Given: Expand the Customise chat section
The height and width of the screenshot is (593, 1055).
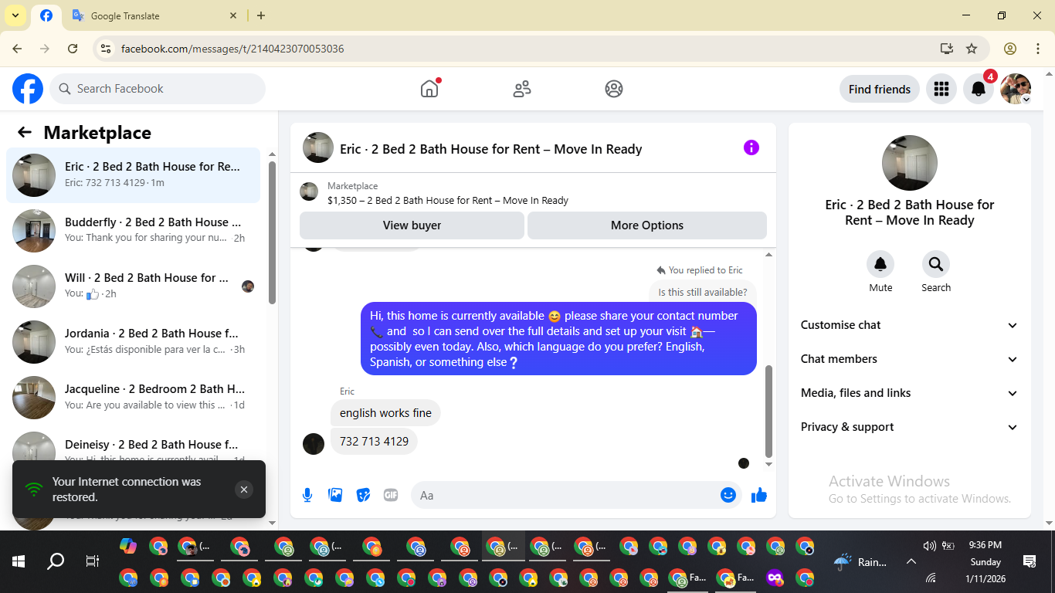Looking at the screenshot, I should point(910,325).
